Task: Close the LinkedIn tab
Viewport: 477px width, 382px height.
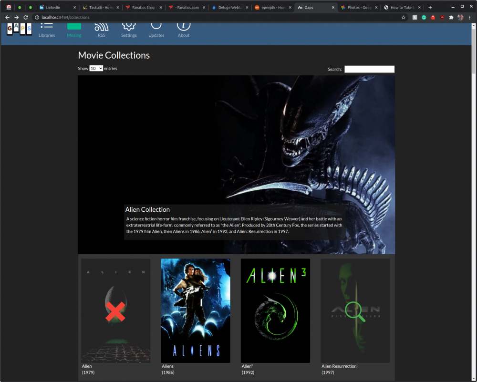Action: tap(74, 7)
